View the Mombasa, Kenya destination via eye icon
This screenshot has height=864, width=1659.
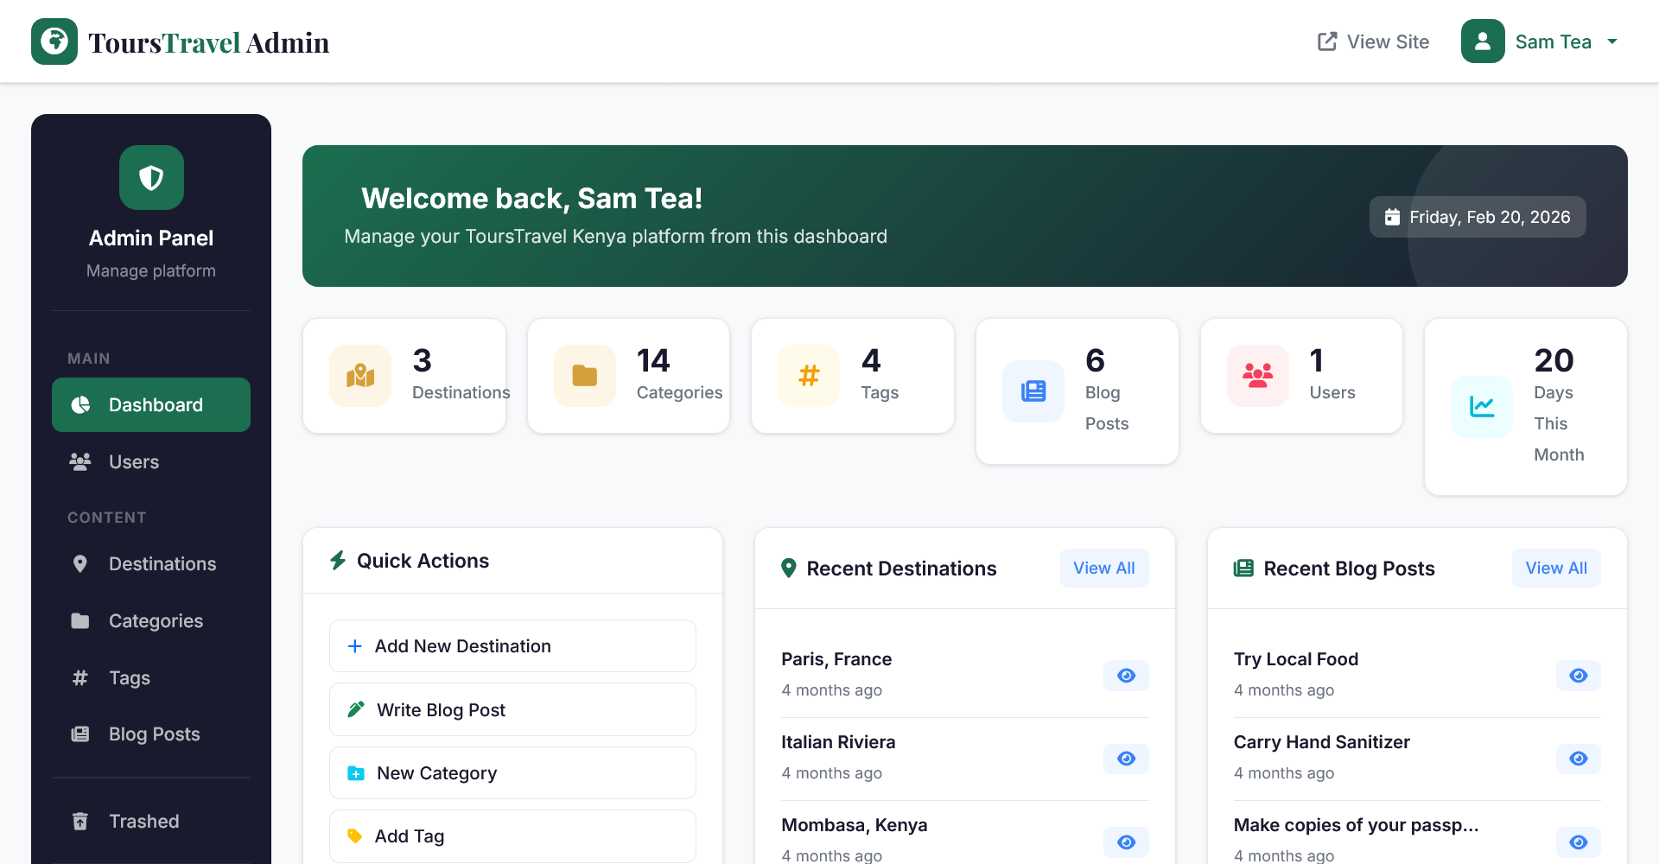click(x=1126, y=842)
